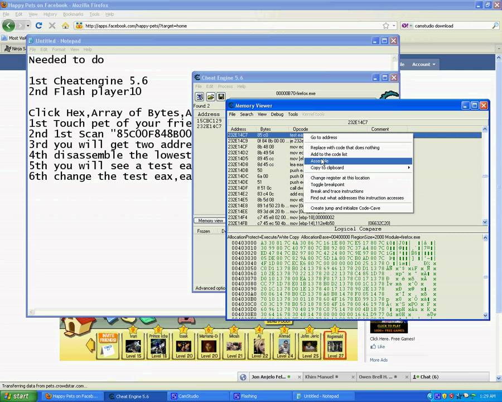Open the Memory Viewer Search menu
Viewport: 502px width, 402px height.
(x=247, y=114)
